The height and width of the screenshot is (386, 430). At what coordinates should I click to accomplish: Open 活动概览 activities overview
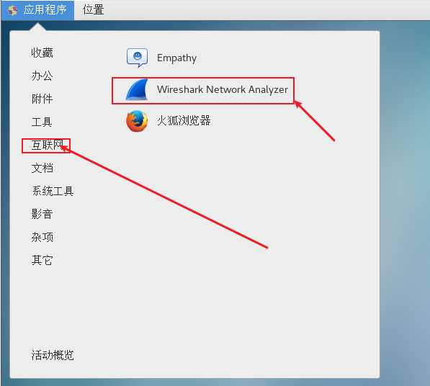(53, 355)
